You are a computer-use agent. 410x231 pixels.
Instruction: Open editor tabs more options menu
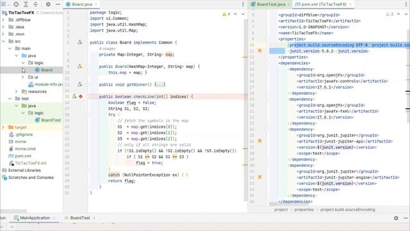point(243,4)
